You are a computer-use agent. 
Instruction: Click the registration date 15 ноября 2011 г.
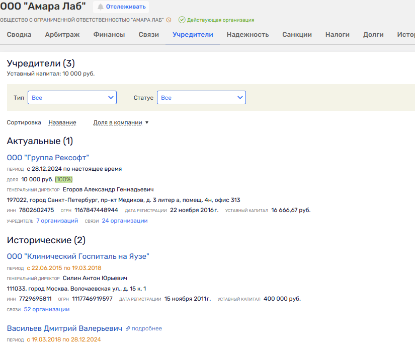click(x=188, y=299)
